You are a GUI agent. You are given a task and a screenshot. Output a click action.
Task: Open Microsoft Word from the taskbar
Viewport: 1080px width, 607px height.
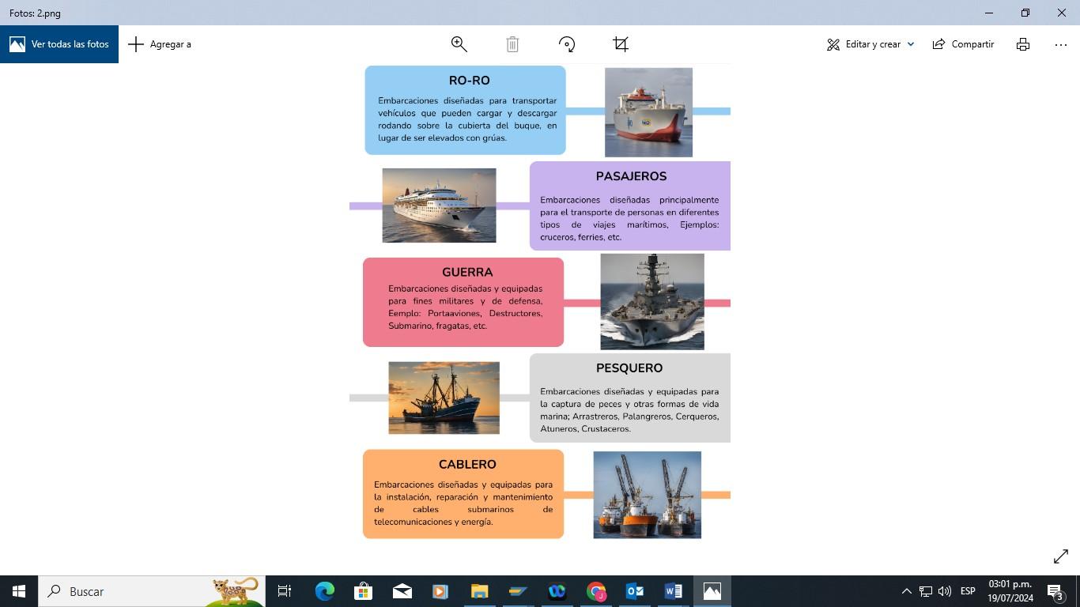(673, 591)
